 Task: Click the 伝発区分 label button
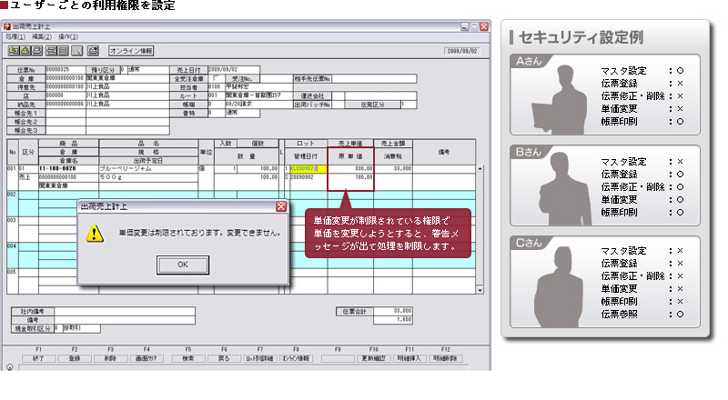coord(372,105)
